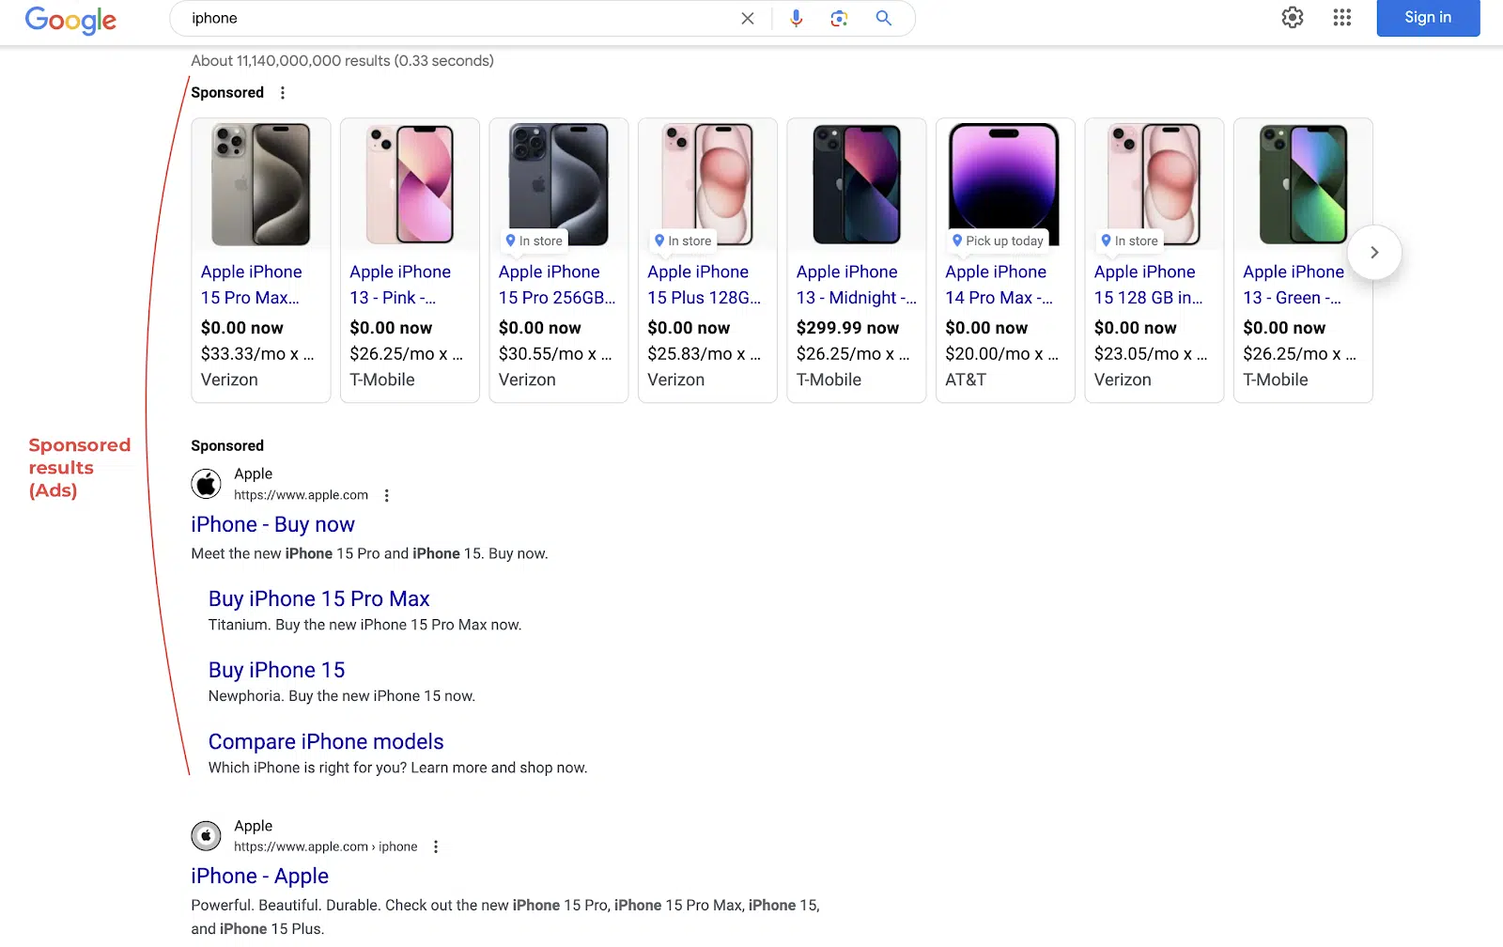Open the Apple iPhone 13 - Green link
The width and height of the screenshot is (1503, 947).
click(x=1294, y=285)
